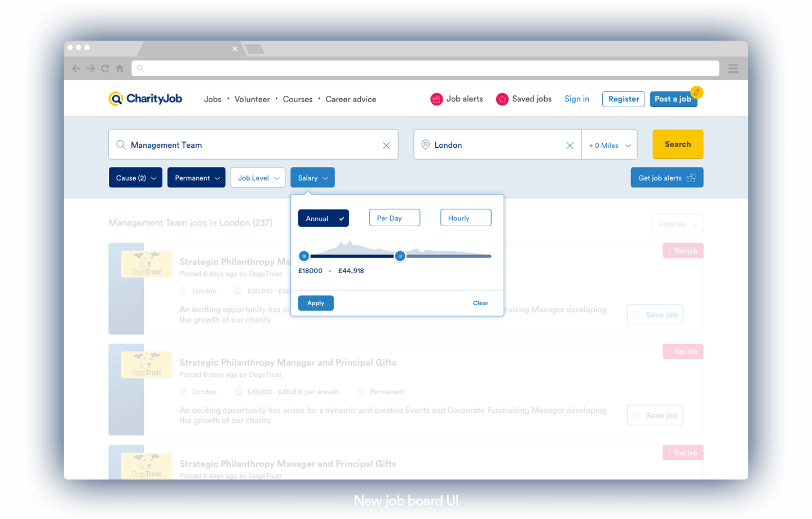The width and height of the screenshot is (812, 519).
Task: Open + 0 Miles distance dropdown
Action: pyautogui.click(x=610, y=146)
